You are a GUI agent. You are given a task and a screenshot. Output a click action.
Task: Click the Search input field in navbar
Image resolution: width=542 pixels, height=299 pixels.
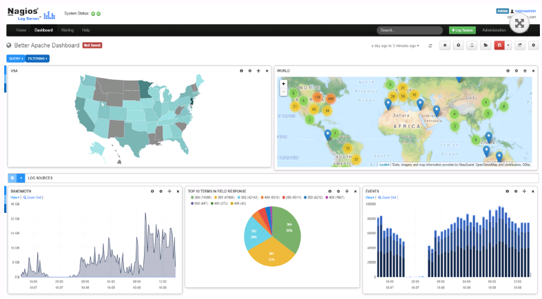pyautogui.click(x=409, y=30)
